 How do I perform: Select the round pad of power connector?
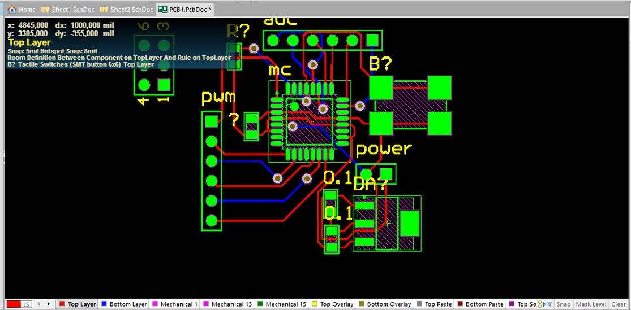366,174
